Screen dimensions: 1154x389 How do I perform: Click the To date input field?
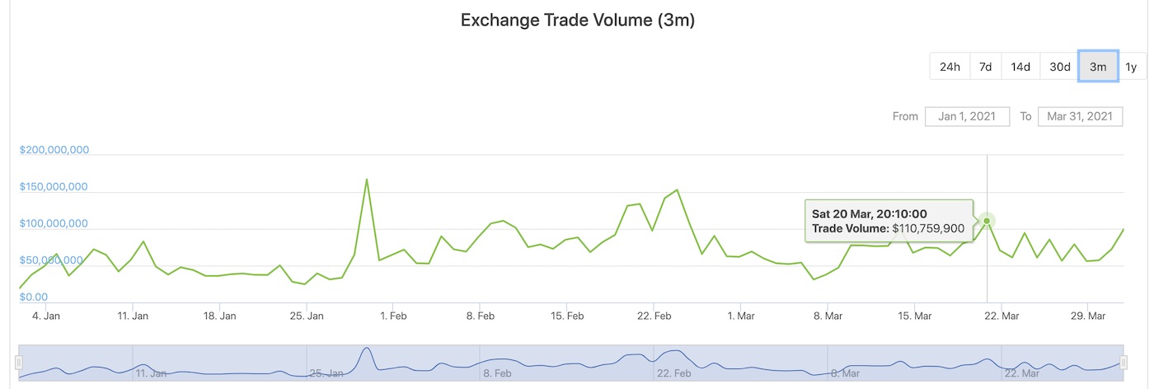1080,116
